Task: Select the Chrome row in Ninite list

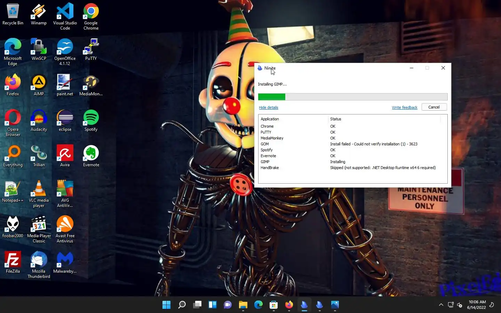Action: (353, 126)
